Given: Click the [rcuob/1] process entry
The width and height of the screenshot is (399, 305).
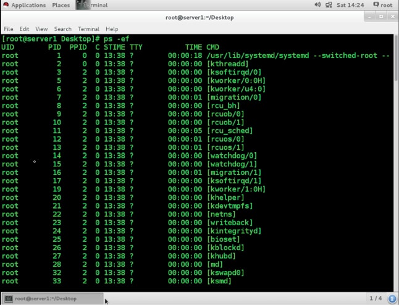Looking at the screenshot, I should [x=225, y=122].
